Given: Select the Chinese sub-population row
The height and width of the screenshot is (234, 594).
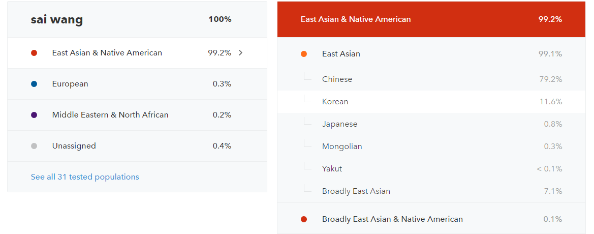Looking at the screenshot, I should pyautogui.click(x=431, y=79).
